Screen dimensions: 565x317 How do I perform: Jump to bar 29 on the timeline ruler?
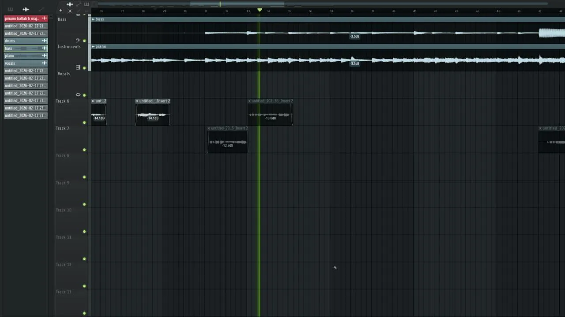pos(164,11)
